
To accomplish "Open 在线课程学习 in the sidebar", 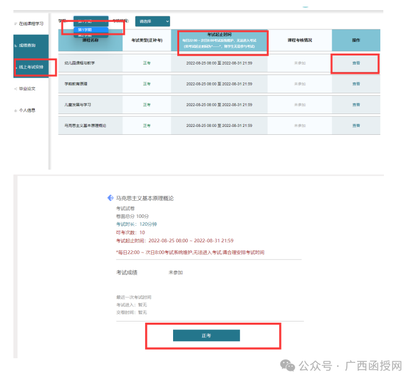I will [x=31, y=24].
